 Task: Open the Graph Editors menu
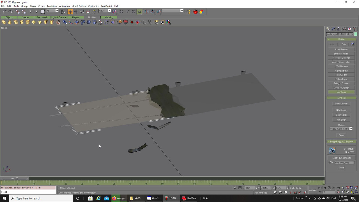click(79, 6)
